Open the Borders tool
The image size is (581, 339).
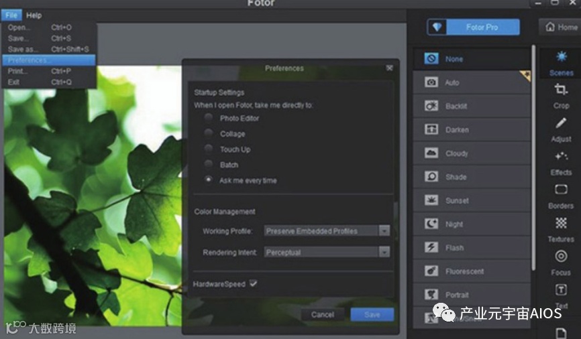[x=561, y=196]
